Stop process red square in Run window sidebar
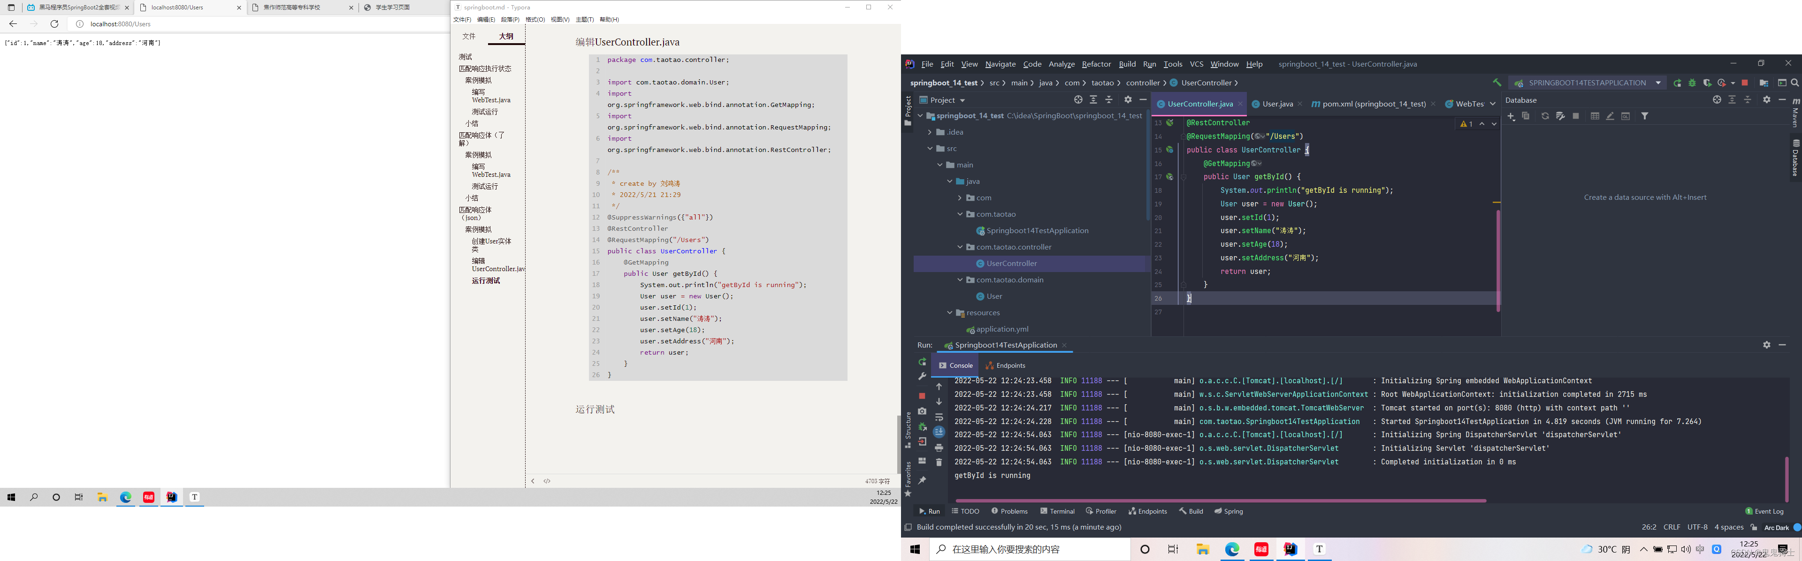The image size is (1802, 561). coord(922,396)
